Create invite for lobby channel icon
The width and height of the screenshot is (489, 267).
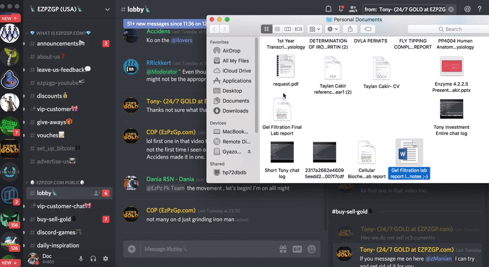tap(97, 193)
